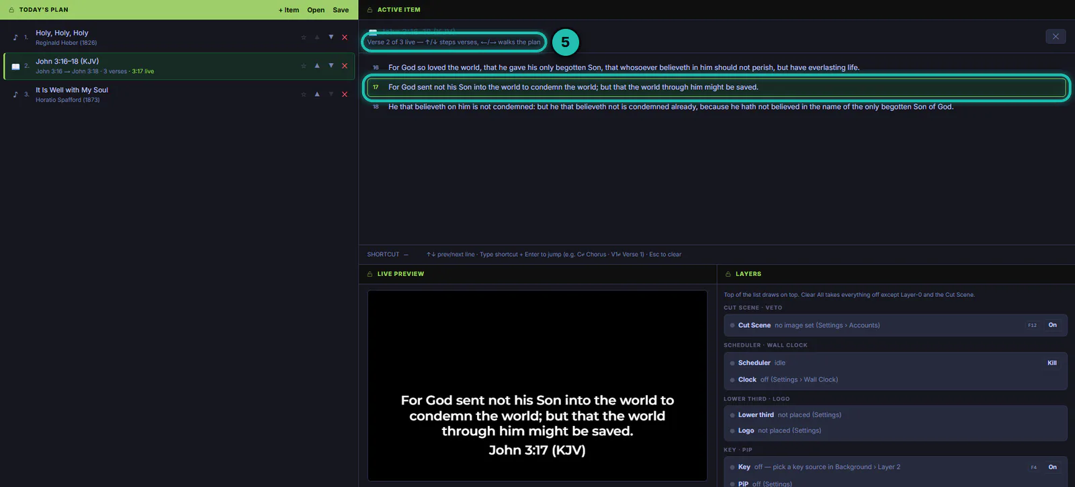Select the Holy, Holy, Holy plan item
This screenshot has width=1075, height=487.
point(179,38)
